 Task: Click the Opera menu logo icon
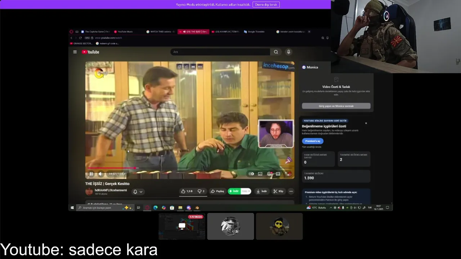pyautogui.click(x=71, y=32)
